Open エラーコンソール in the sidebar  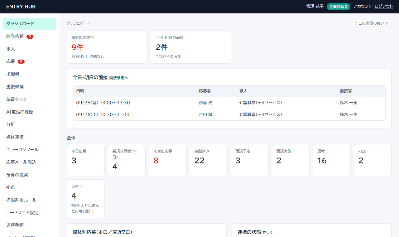pyautogui.click(x=29, y=150)
